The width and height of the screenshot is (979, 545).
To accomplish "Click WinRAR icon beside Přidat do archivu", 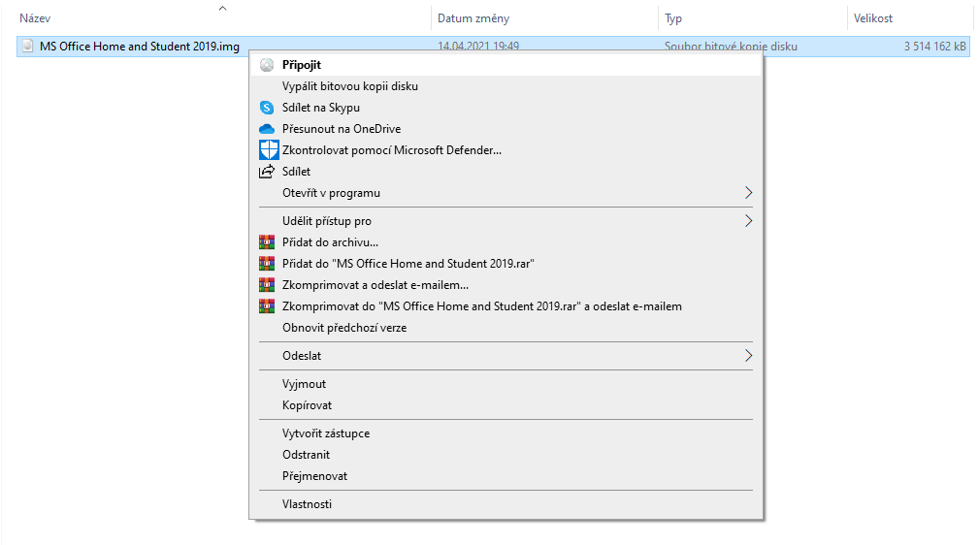I will tap(267, 242).
